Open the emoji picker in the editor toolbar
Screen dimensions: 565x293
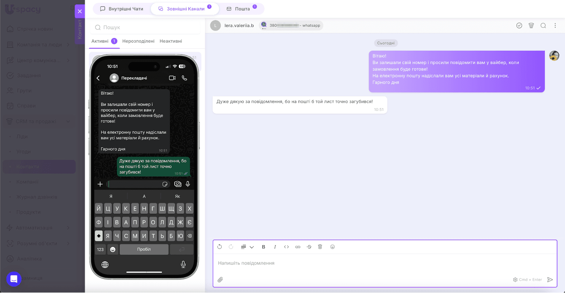click(x=332, y=247)
